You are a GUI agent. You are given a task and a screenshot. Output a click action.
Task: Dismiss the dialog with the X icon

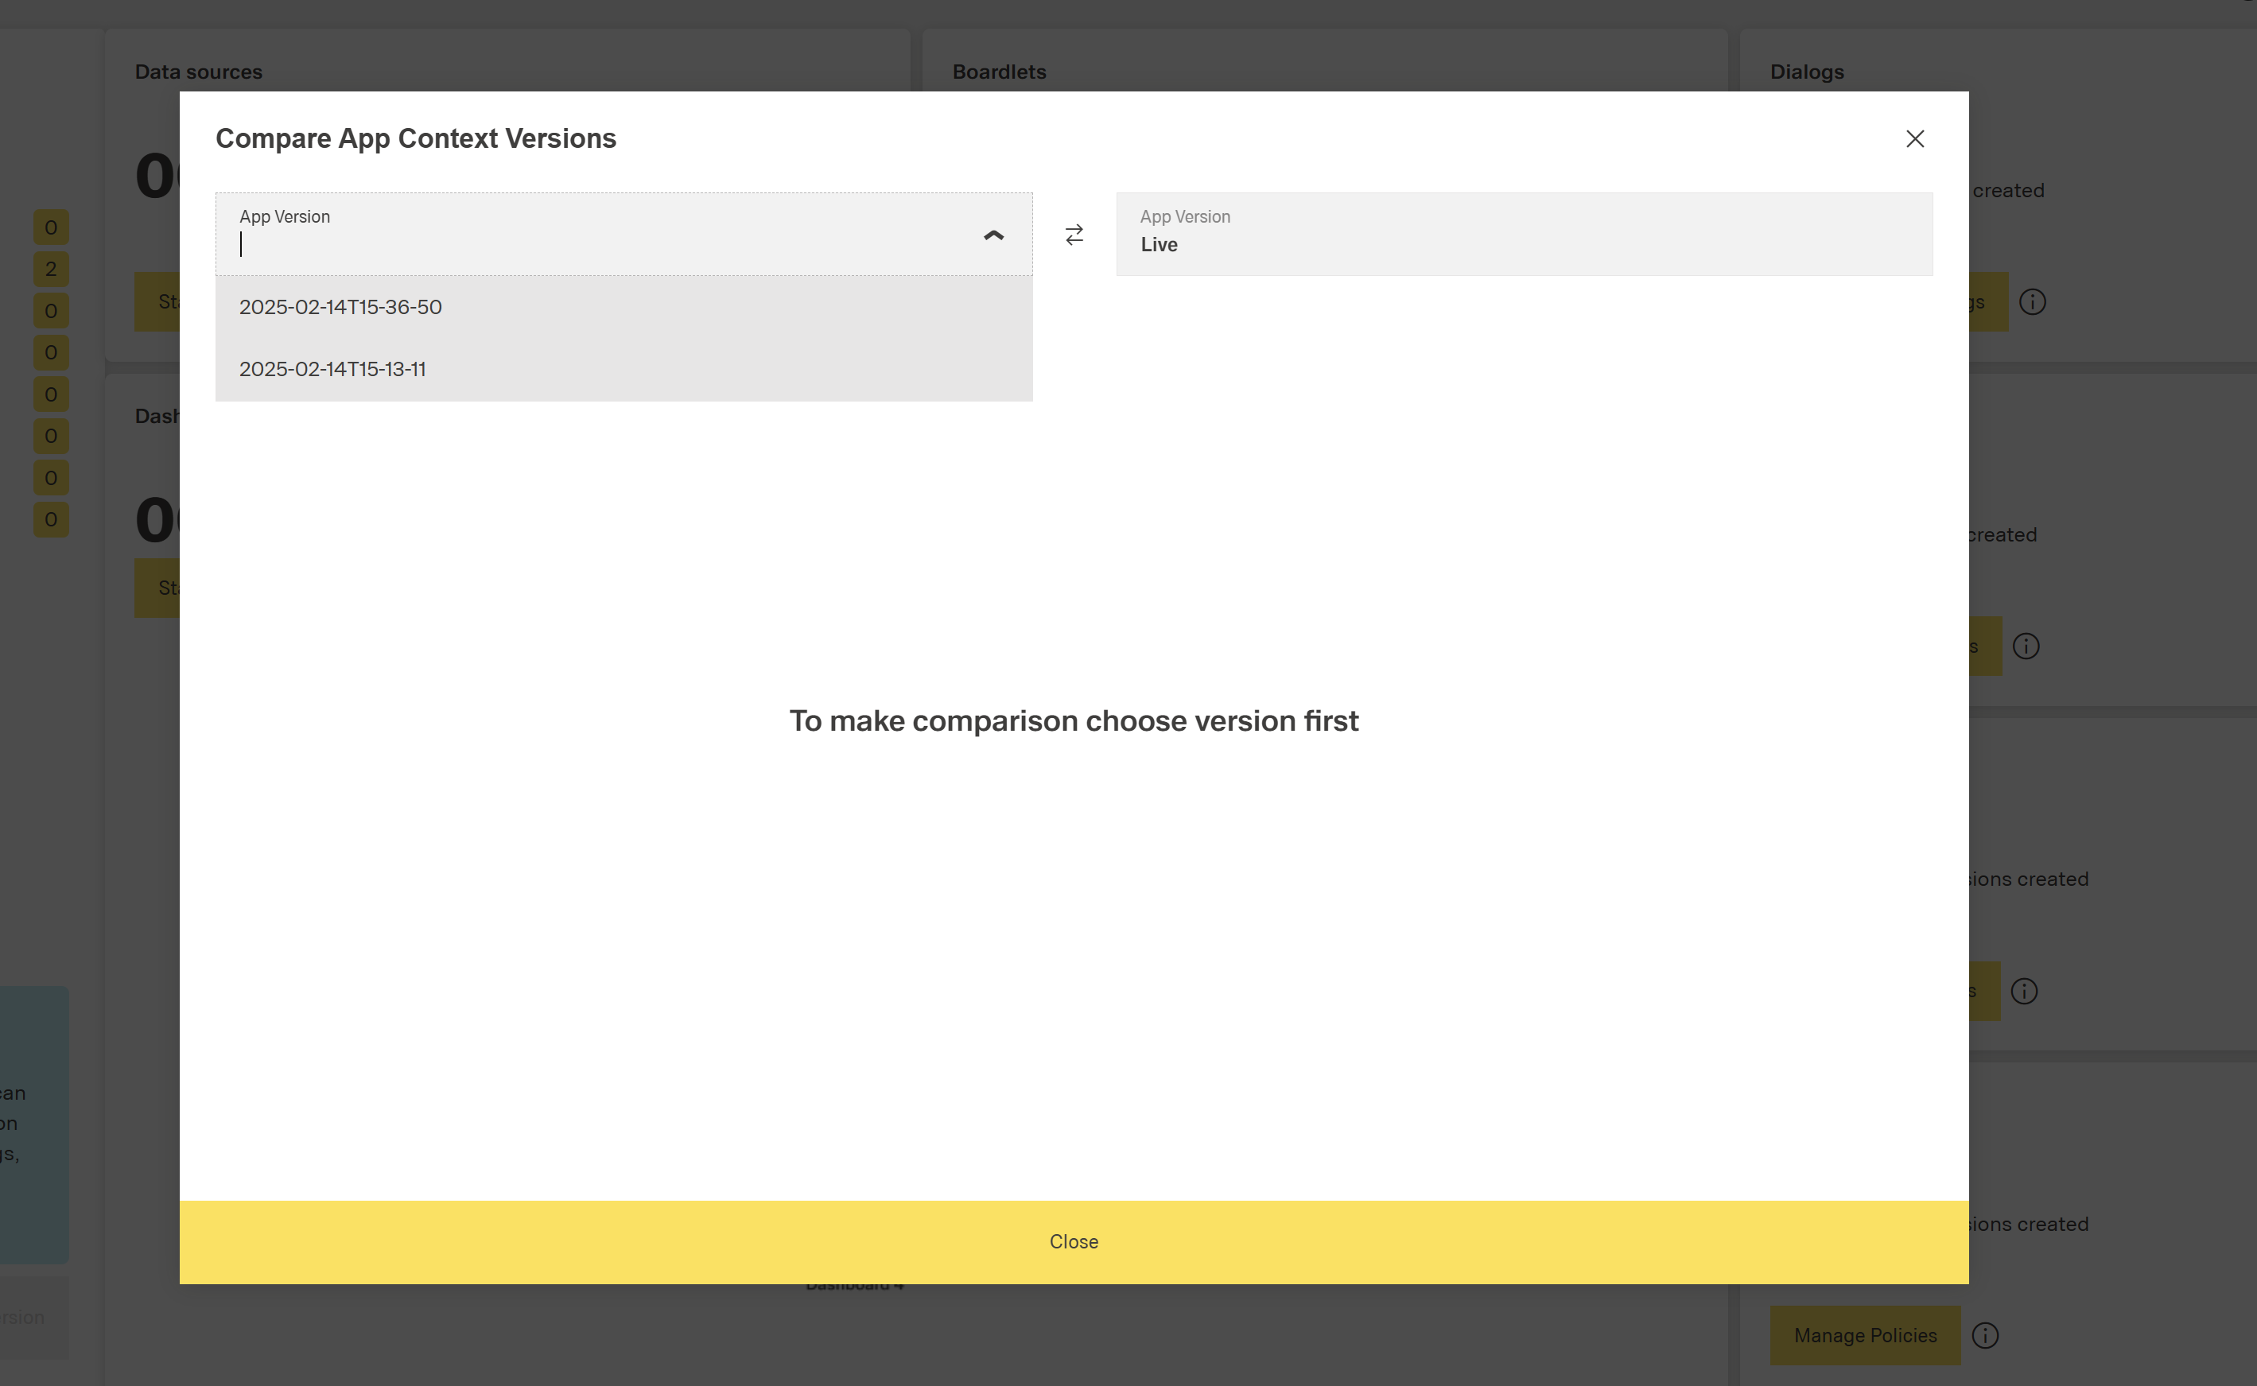[x=1915, y=138]
